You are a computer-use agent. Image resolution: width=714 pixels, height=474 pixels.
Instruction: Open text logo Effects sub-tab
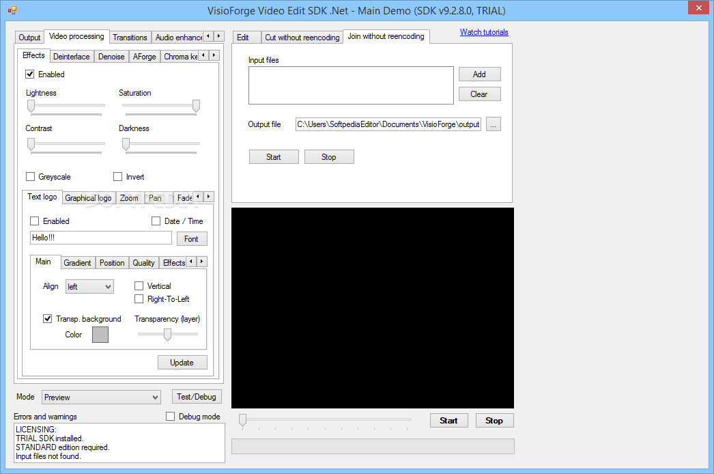coord(174,262)
